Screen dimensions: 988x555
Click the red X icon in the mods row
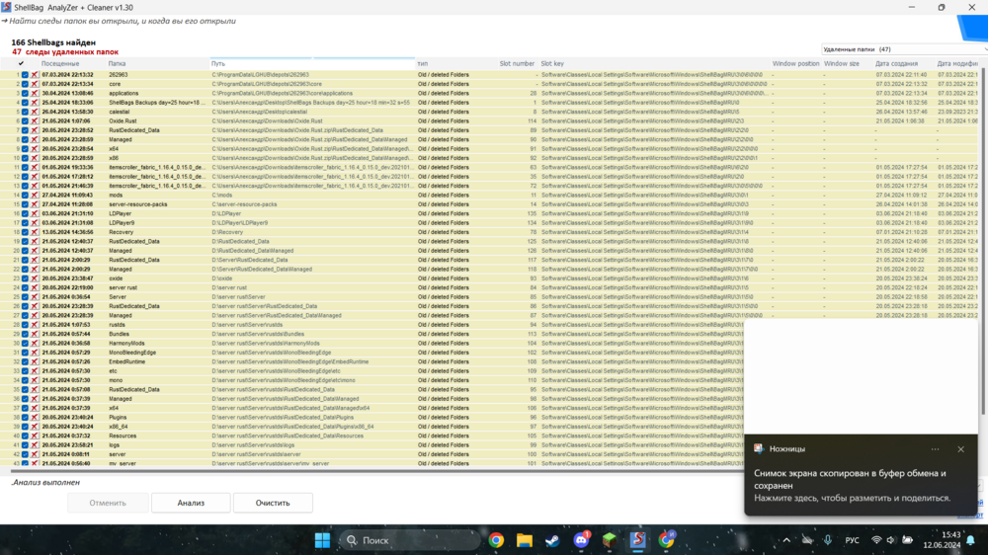click(35, 196)
